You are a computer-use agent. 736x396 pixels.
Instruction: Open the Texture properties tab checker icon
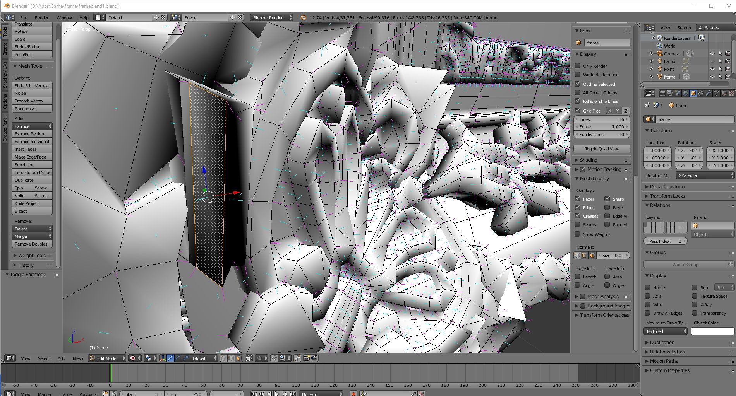pos(731,93)
